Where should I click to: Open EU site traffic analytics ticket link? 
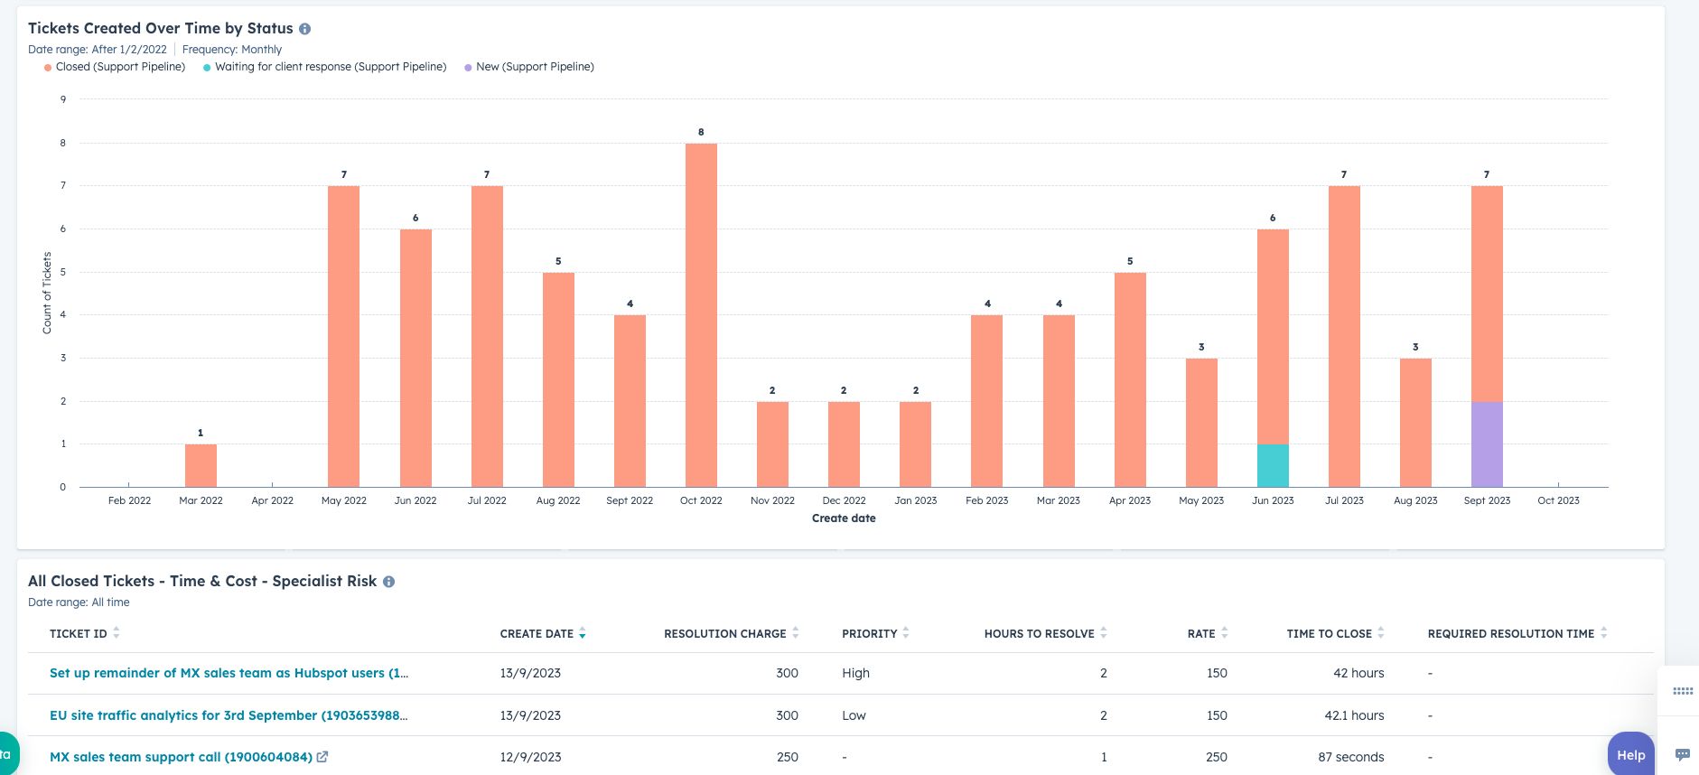coord(229,715)
